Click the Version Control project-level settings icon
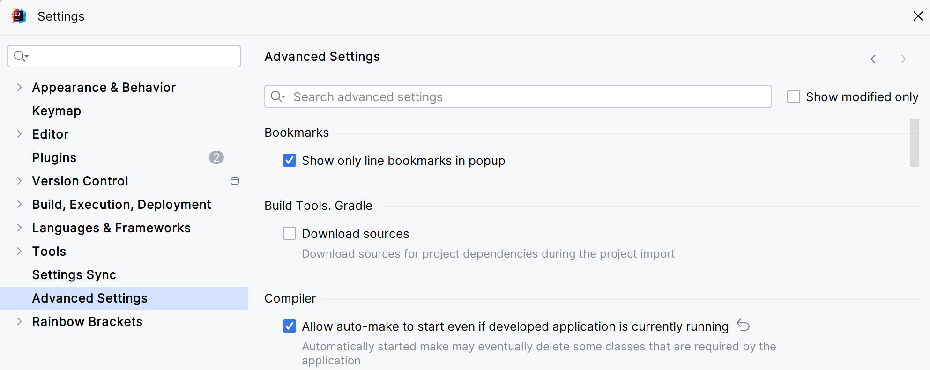Image resolution: width=930 pixels, height=370 pixels. tap(235, 181)
